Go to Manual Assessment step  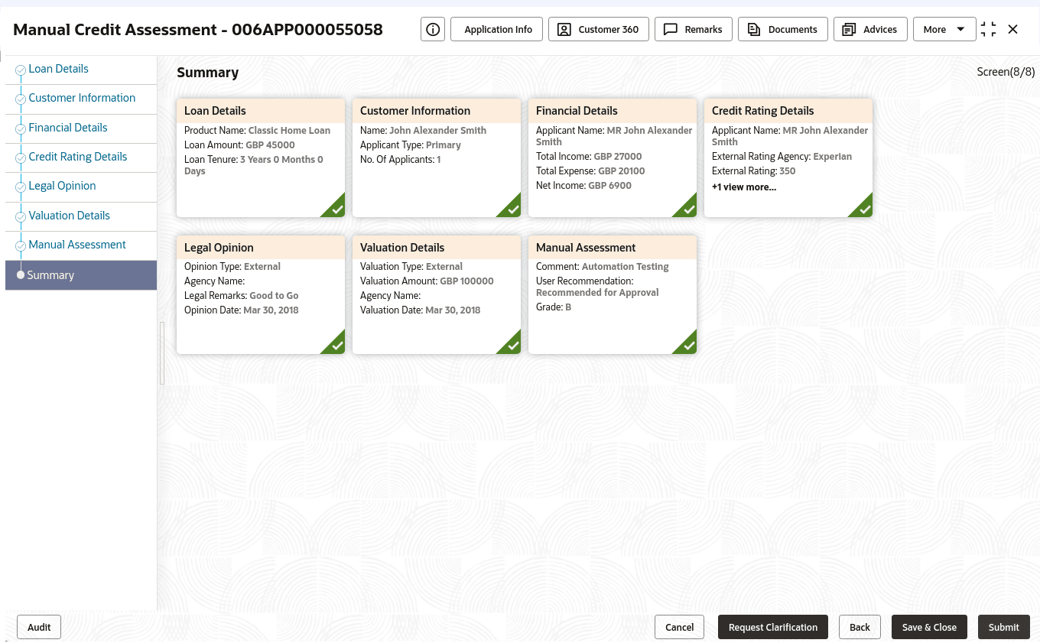tap(77, 245)
